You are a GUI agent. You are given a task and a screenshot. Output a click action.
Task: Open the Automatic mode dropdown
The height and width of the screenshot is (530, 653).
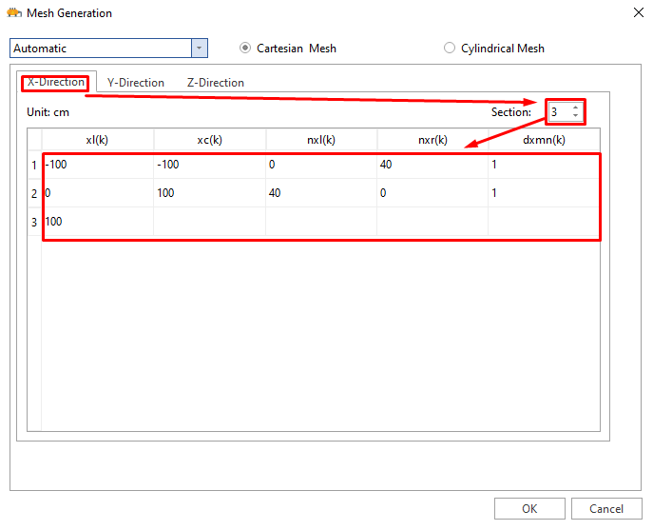point(199,48)
